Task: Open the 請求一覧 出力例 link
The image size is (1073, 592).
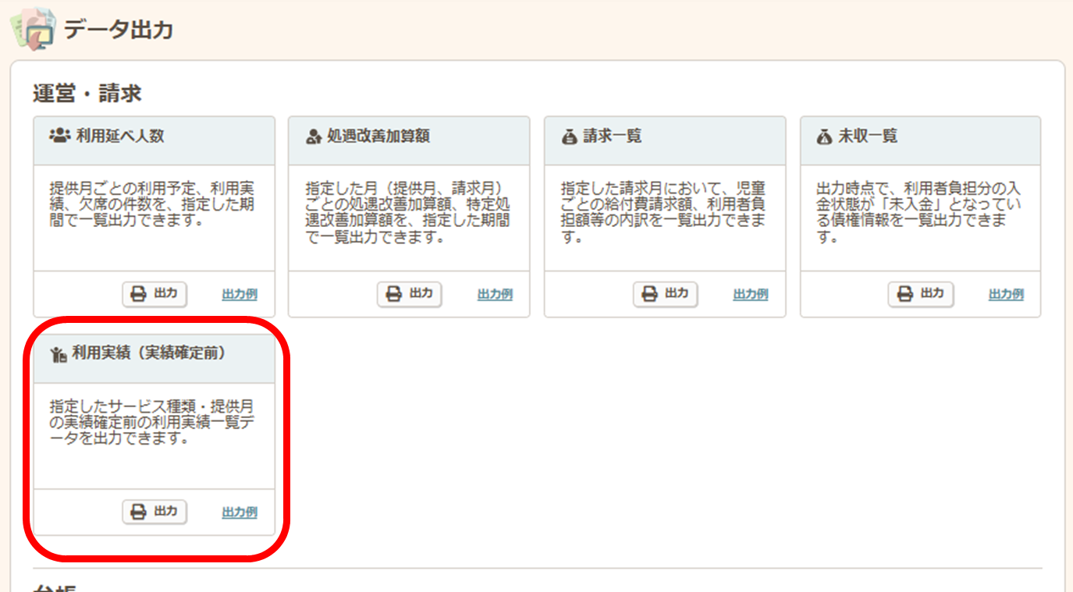Action: (x=751, y=295)
